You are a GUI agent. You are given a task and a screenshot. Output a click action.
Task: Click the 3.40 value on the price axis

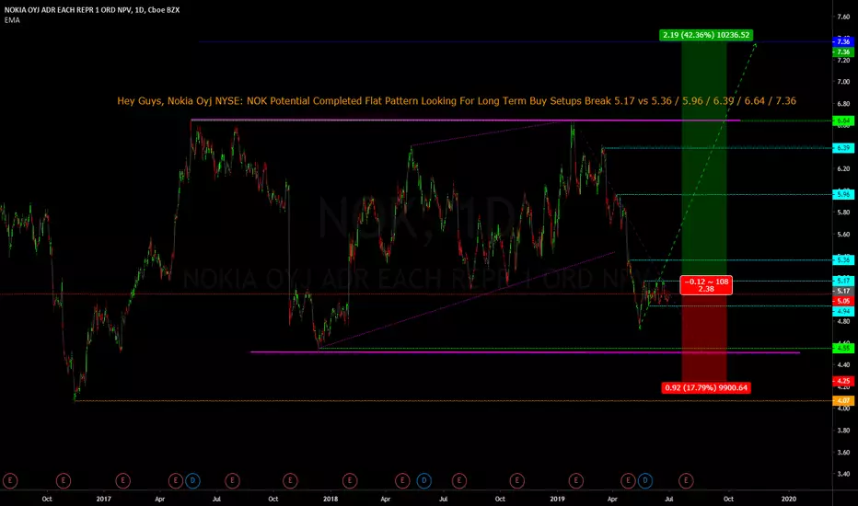click(x=843, y=475)
